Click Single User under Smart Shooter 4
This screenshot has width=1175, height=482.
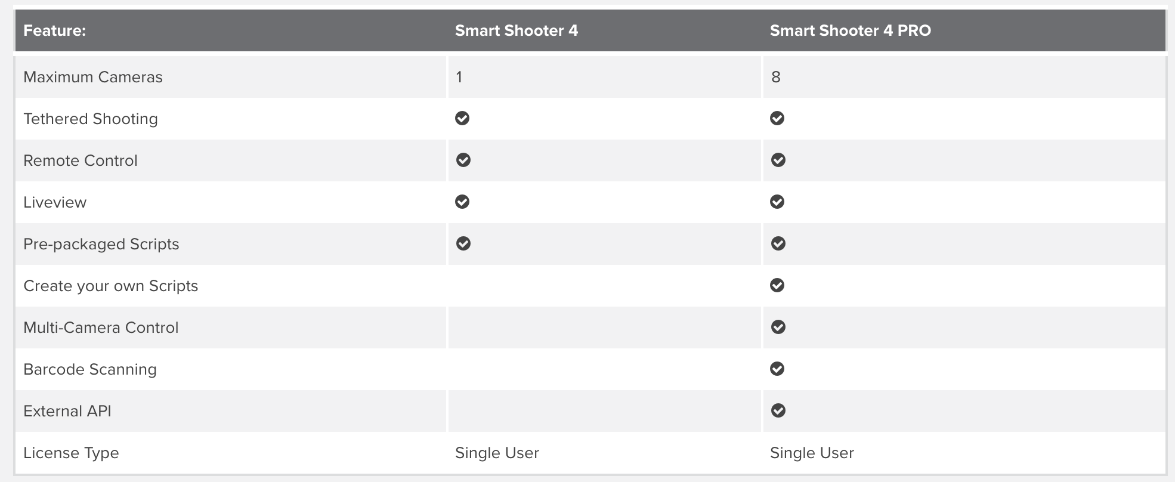pos(497,453)
